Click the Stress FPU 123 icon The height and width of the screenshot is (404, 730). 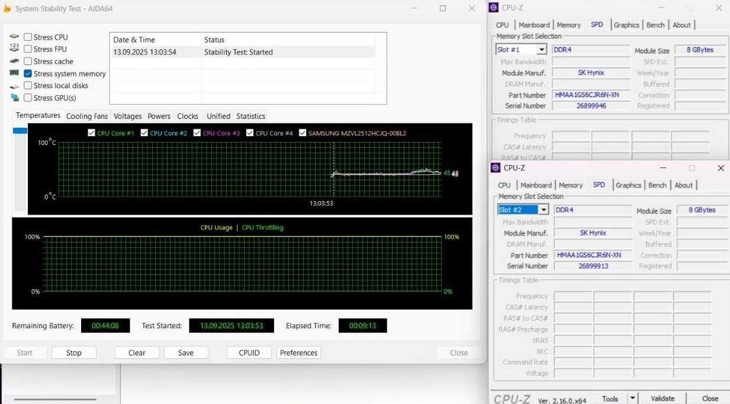[14, 49]
